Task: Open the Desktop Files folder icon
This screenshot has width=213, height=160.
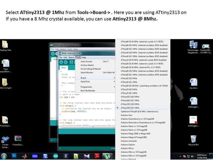Action: [5, 46]
